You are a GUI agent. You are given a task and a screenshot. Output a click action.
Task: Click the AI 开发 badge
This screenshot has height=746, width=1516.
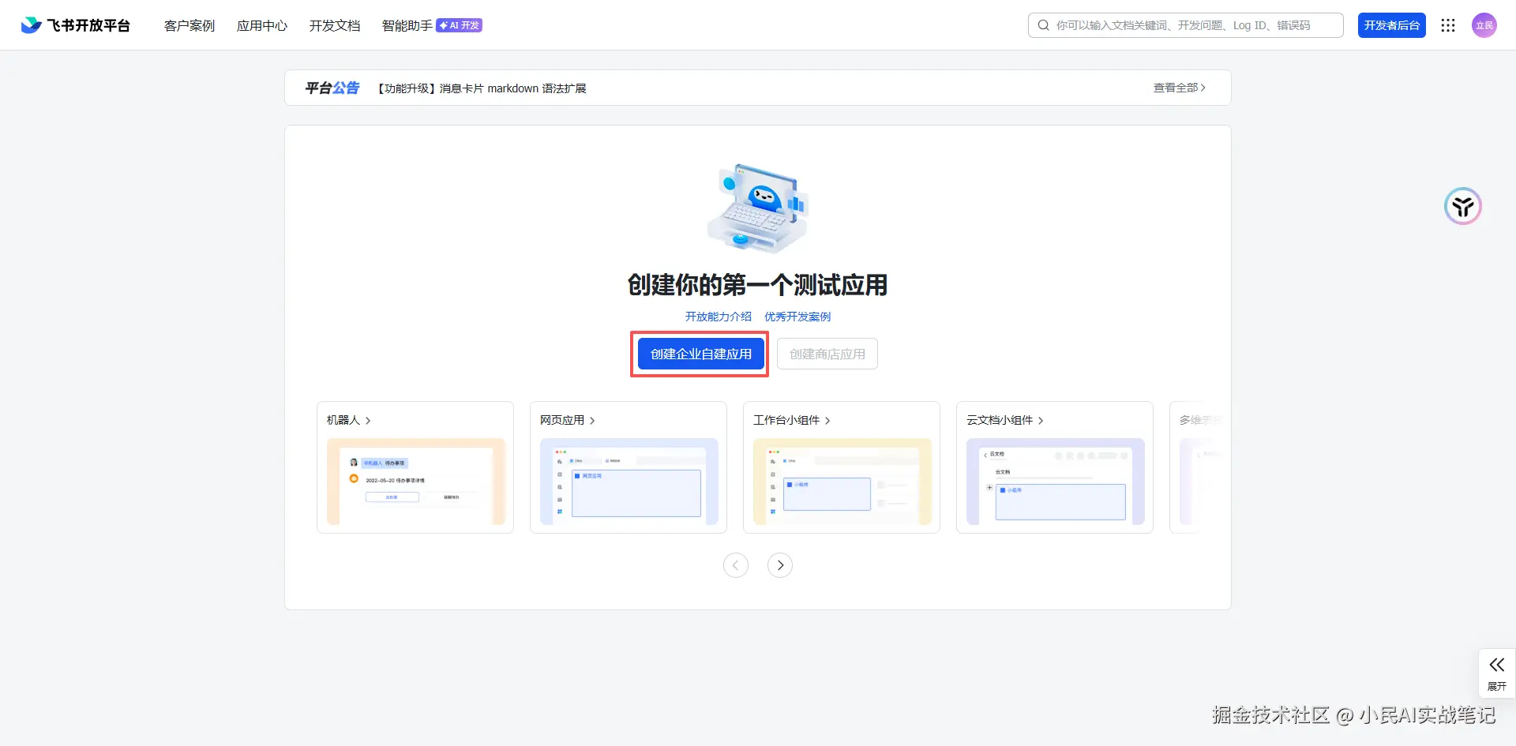coord(460,25)
